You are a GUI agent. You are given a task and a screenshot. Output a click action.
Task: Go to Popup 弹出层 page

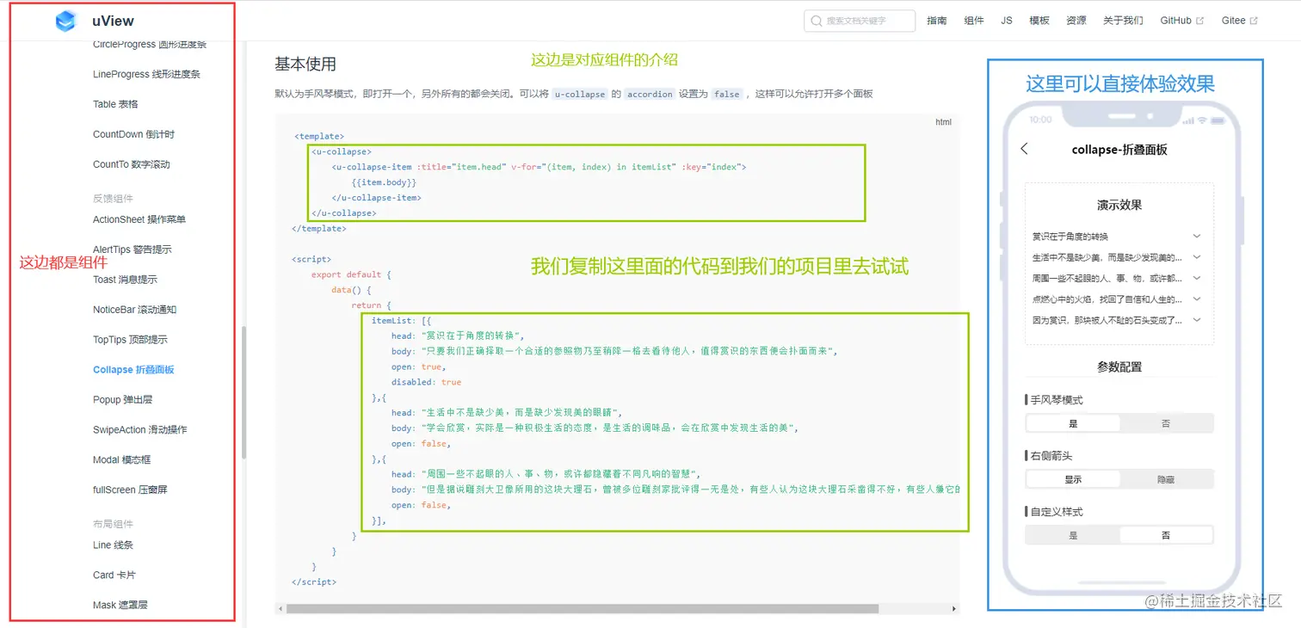(123, 400)
